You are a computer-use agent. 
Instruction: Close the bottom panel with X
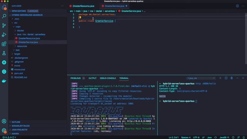click(243, 78)
